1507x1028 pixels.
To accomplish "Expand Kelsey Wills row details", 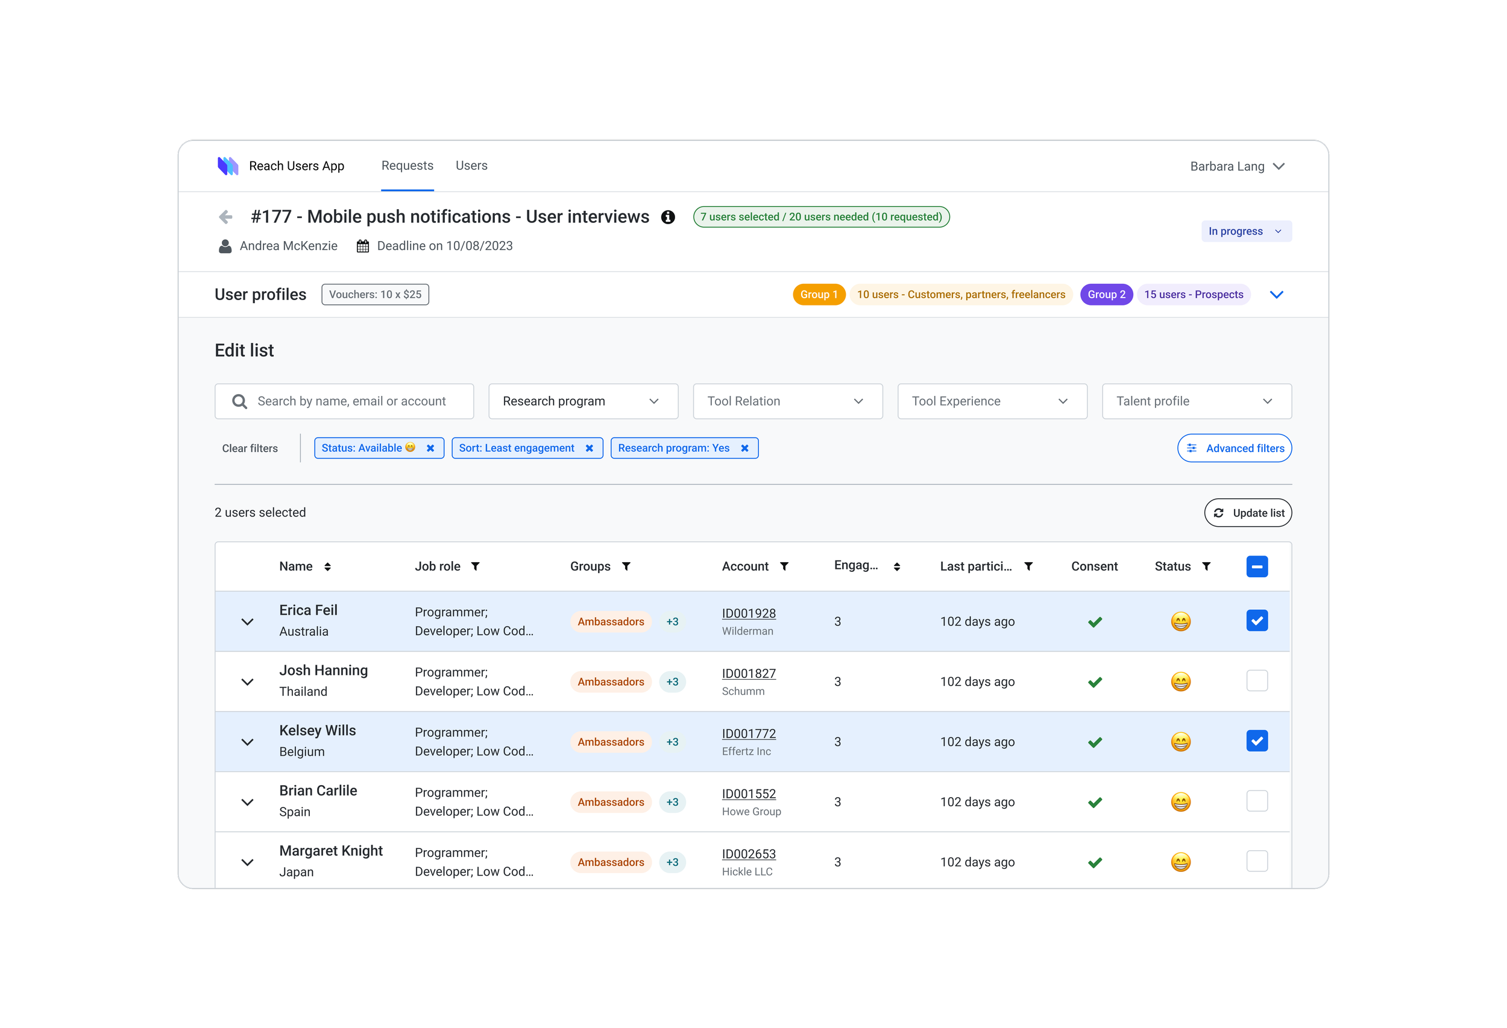I will coord(247,742).
